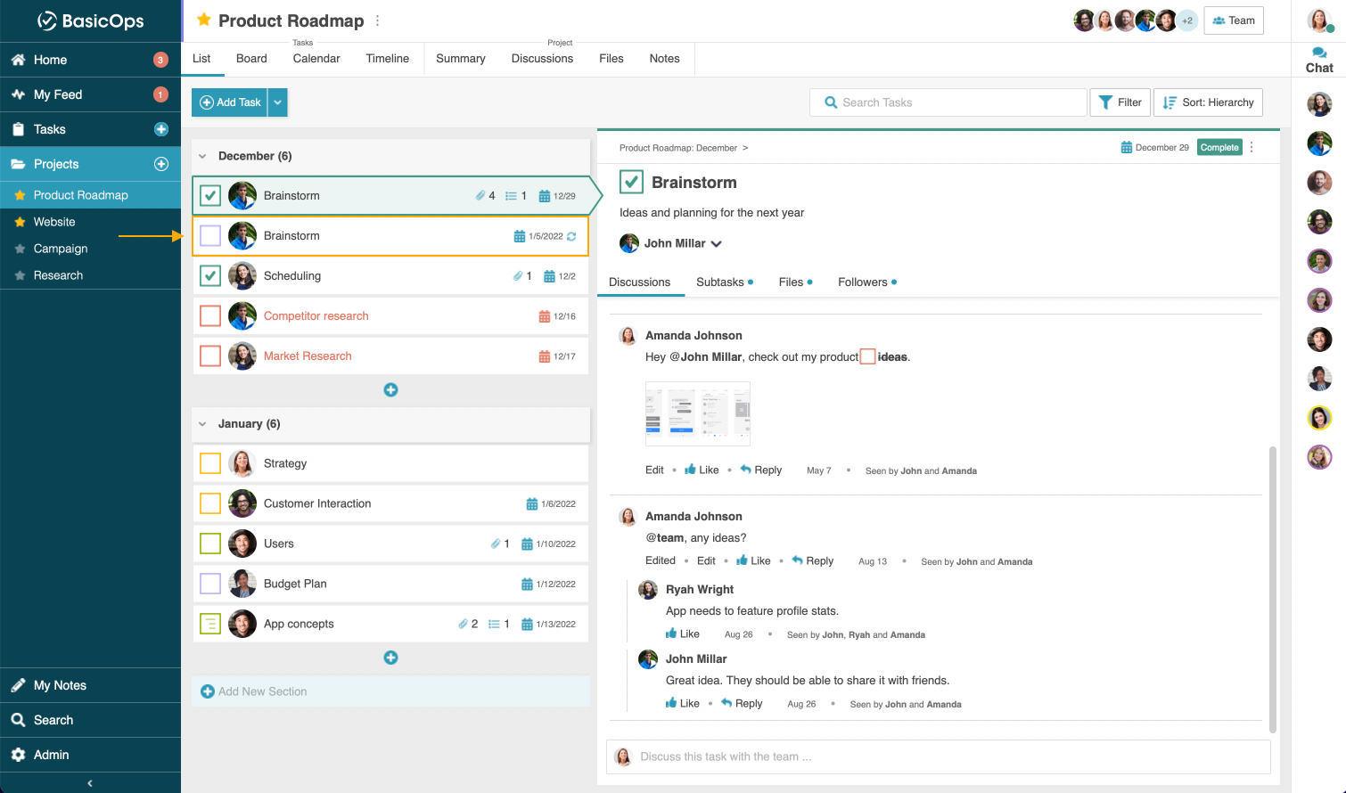Collapse the sidebar with bottom arrow
Image resolution: width=1346 pixels, height=793 pixels.
(90, 783)
